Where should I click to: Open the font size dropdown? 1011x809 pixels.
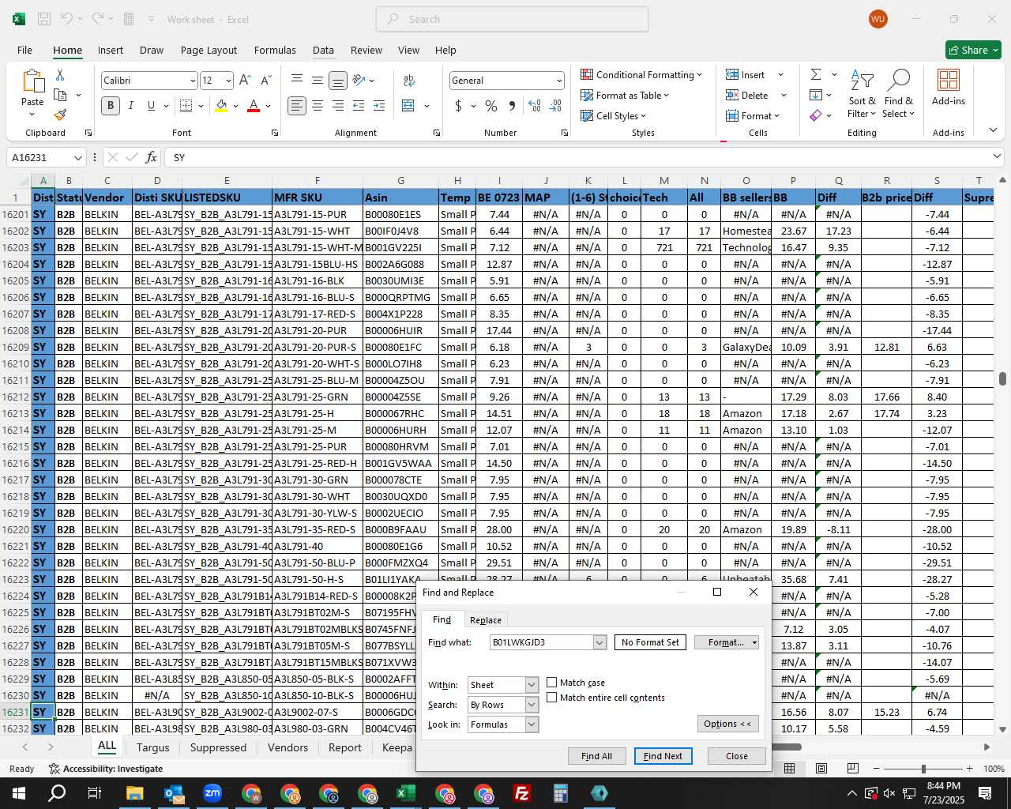coord(228,81)
